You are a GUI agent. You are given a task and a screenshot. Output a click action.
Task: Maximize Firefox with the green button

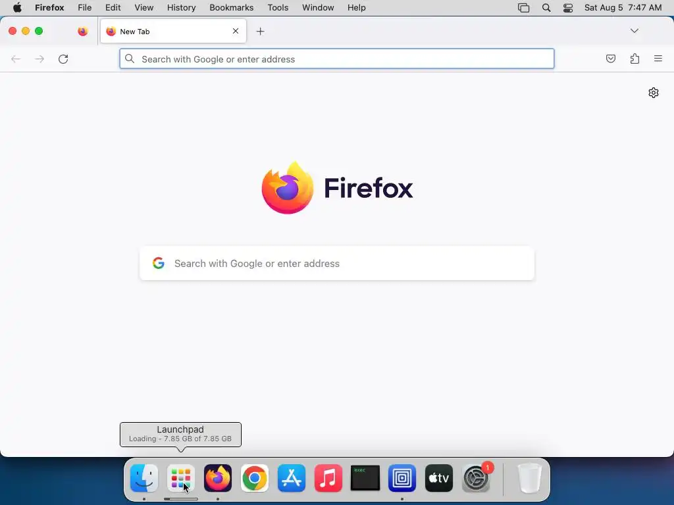tap(39, 31)
